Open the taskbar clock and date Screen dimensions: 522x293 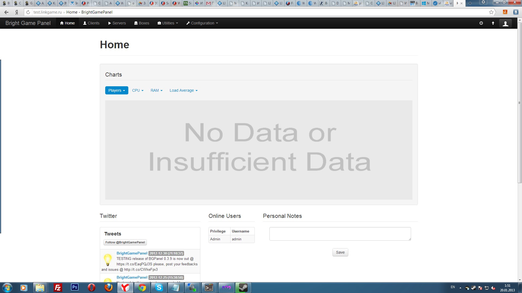point(507,288)
